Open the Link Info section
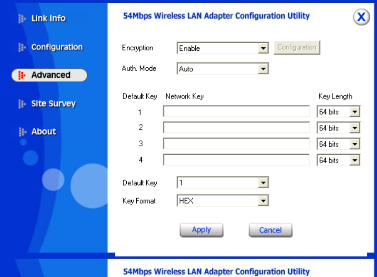377x277 pixels. (48, 18)
